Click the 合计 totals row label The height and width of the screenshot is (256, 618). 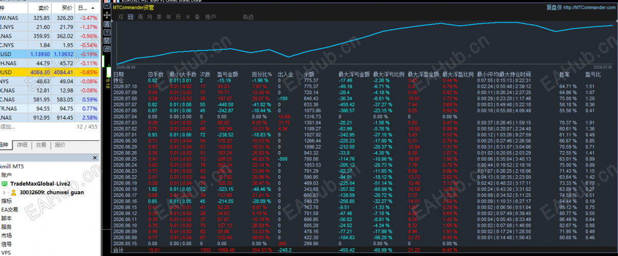click(x=119, y=250)
